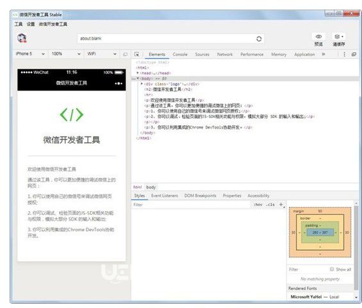This screenshot has height=308, width=362.
Task: Open the clear cache icon dropdown
Action: pos(339,37)
